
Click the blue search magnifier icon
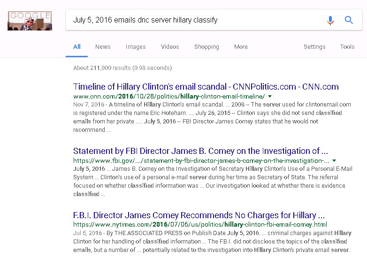[x=349, y=20]
